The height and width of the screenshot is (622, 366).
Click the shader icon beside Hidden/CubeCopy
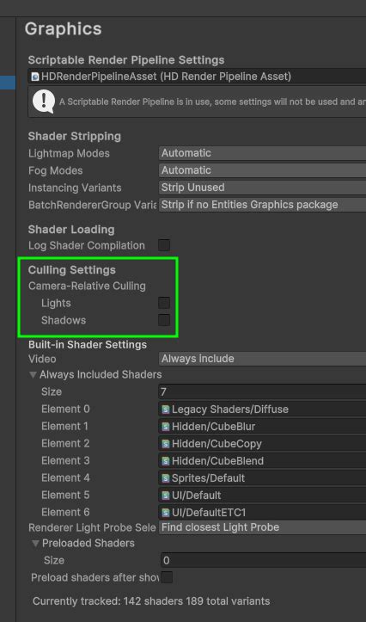(x=166, y=444)
